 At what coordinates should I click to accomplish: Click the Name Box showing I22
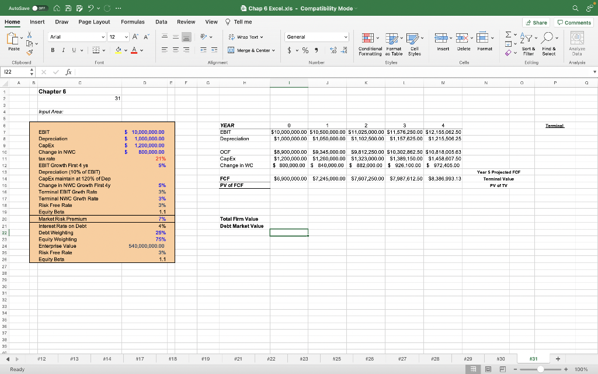tap(15, 72)
